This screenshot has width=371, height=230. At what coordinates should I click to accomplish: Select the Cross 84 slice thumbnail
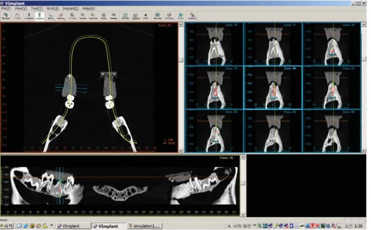332,131
